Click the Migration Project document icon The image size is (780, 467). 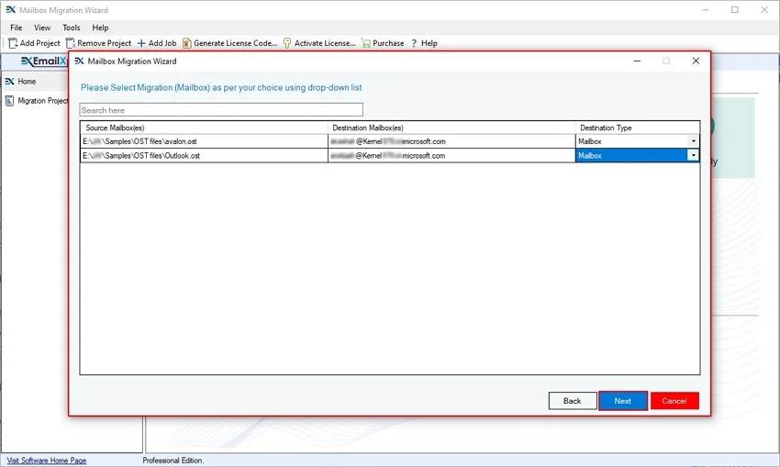pos(9,100)
